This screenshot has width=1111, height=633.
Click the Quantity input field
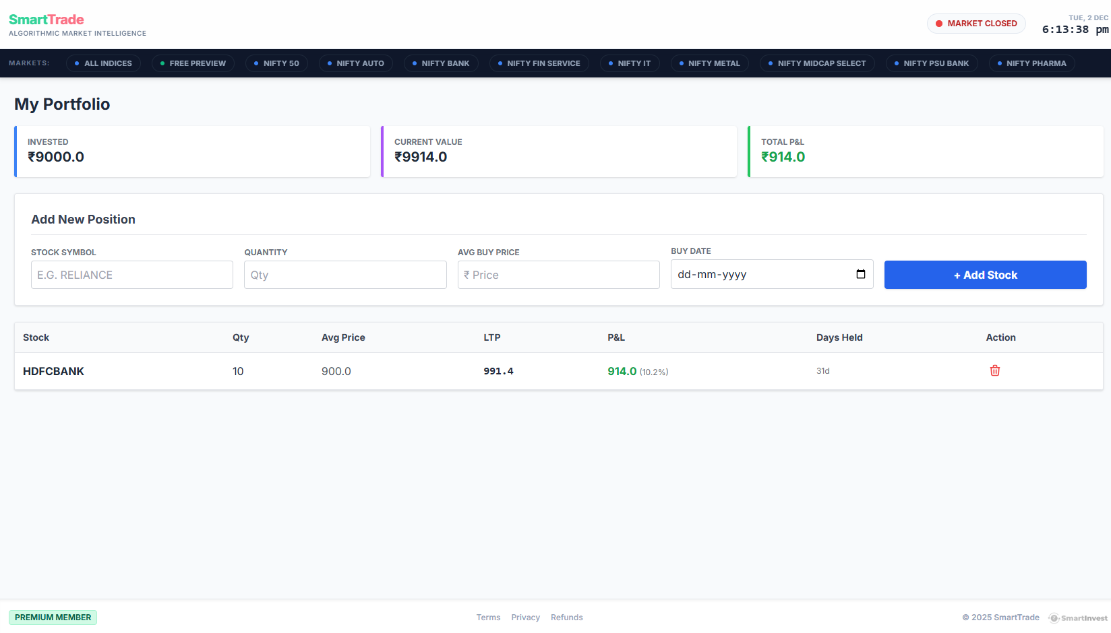tap(344, 275)
